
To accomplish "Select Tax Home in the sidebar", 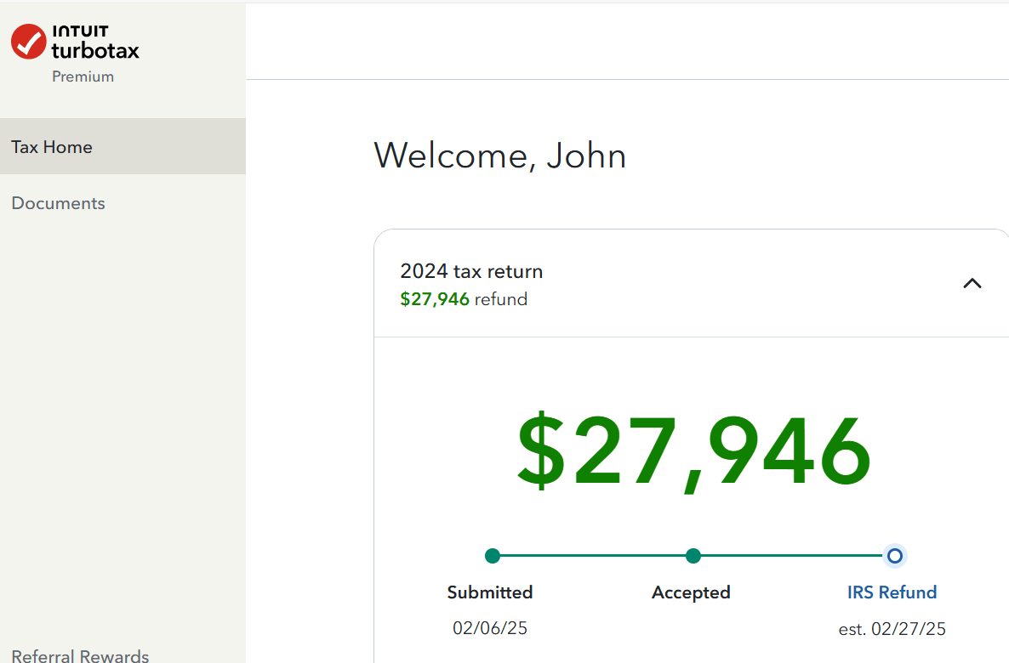I will click(52, 147).
